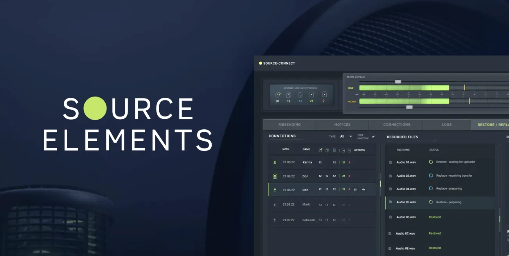Open the Type dropdown set to All

click(346, 136)
